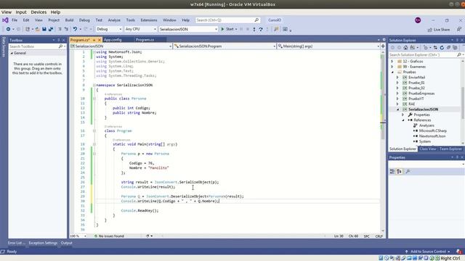Image resolution: width=465 pixels, height=261 pixels.
Task: Open the SerializacionJSON.Program class navigation dropdown
Action: 225,46
